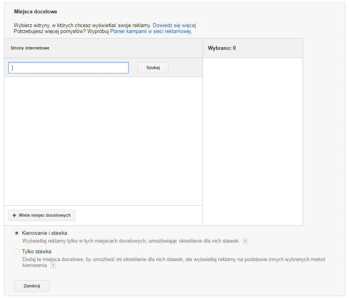Open the Wiele miejsc docelowych button
This screenshot has height=298, width=349.
[42, 216]
